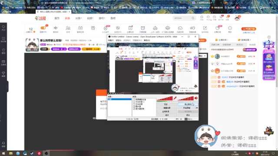The height and width of the screenshot is (156, 278).
Task: Switch to the 粉丝团 tab in ranking panel
Action: 252,45
